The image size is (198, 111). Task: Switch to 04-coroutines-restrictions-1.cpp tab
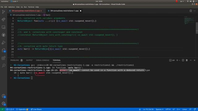click(65, 11)
